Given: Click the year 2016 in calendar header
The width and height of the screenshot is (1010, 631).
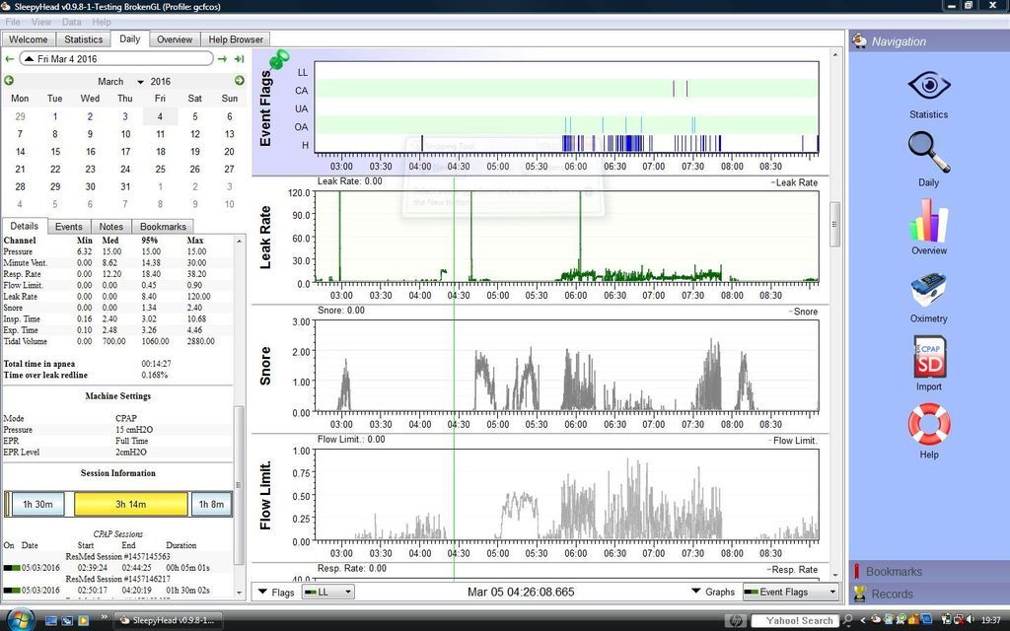Looking at the screenshot, I should tap(161, 82).
